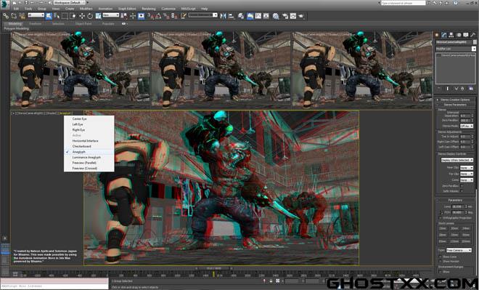Open the Display command panel tab

click(466, 35)
